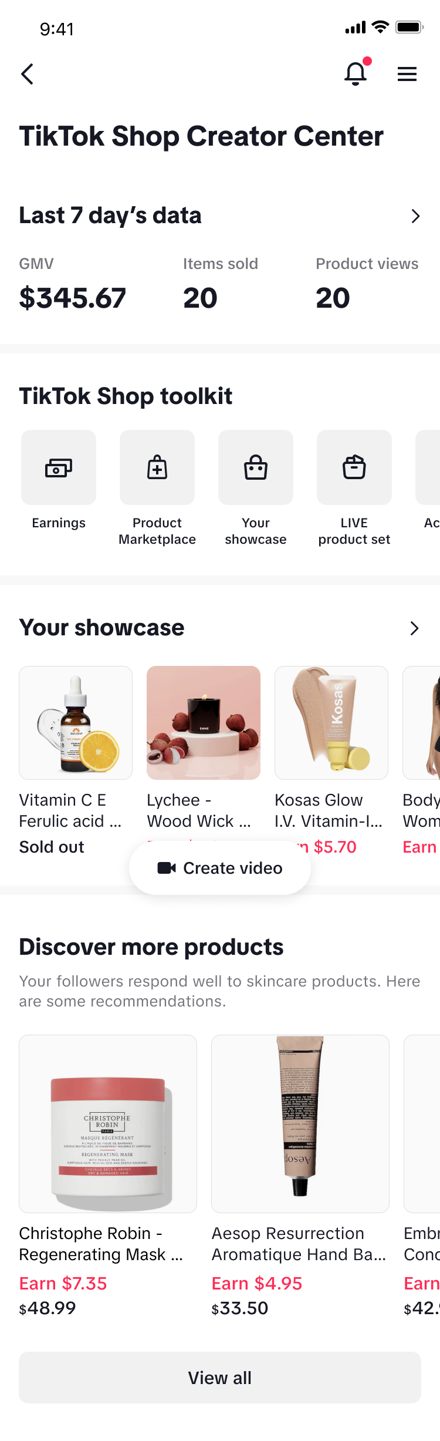Tap the Create video button
Viewport: 440px width, 1441px height.
(x=220, y=868)
